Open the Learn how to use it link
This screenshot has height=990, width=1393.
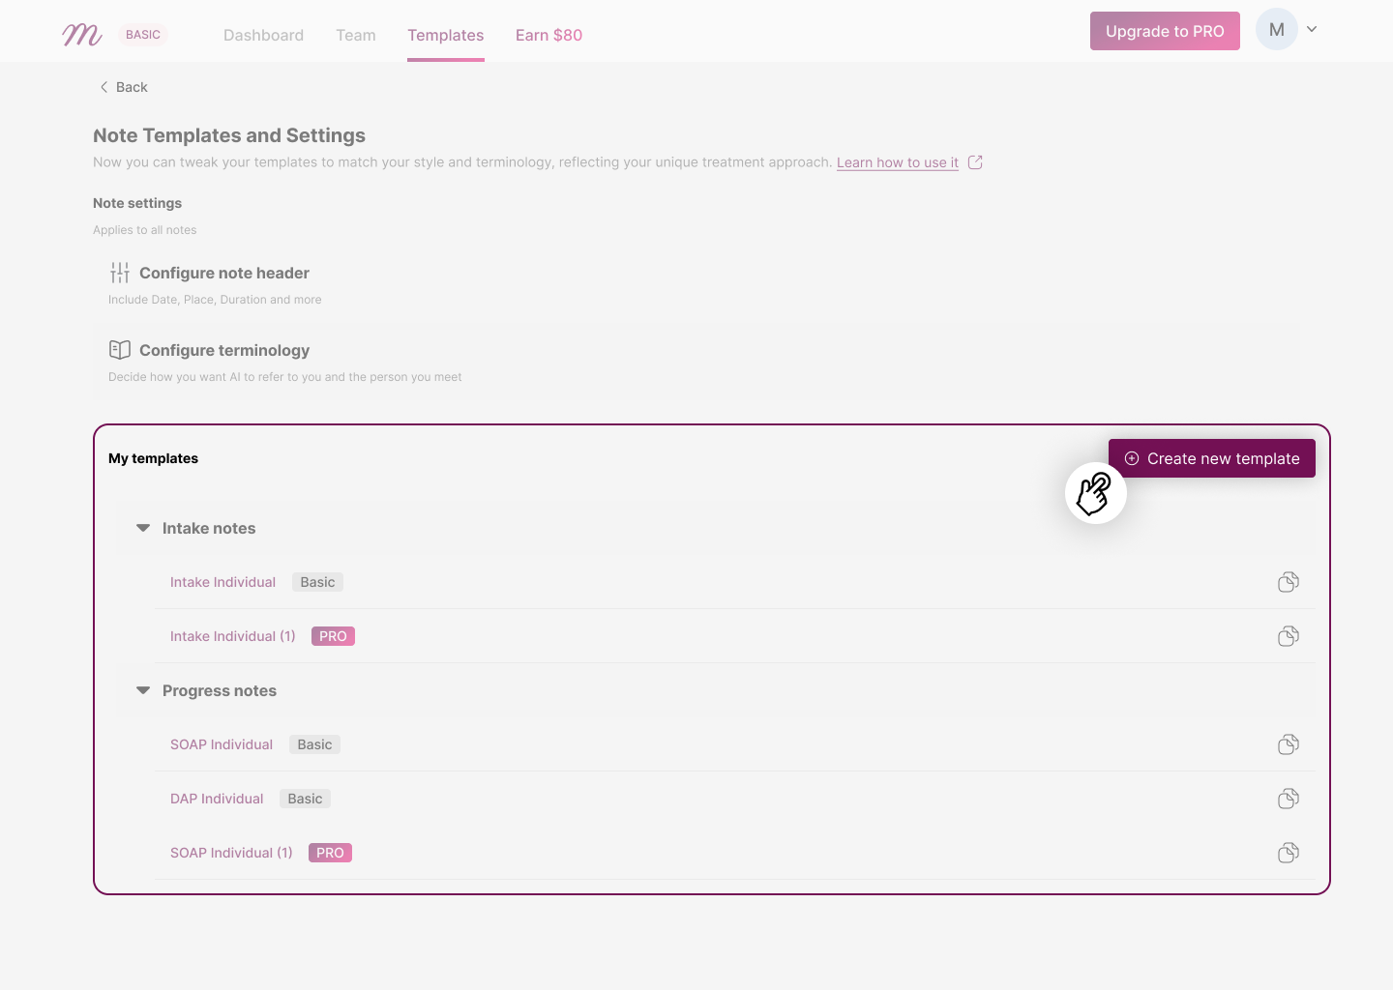coord(898,162)
